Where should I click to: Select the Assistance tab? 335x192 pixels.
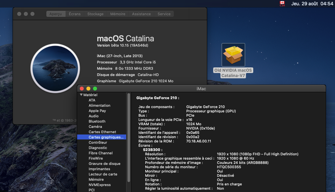coord(141,14)
